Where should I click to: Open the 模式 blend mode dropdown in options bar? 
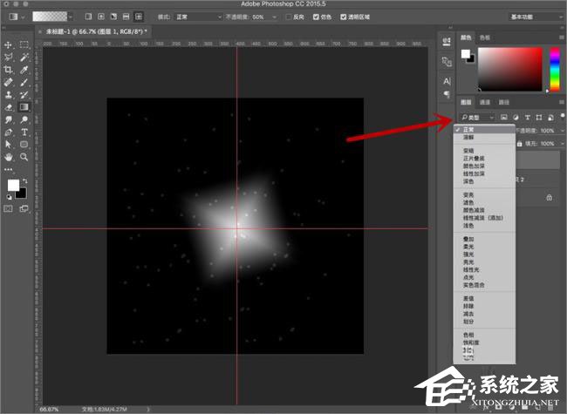tap(199, 17)
